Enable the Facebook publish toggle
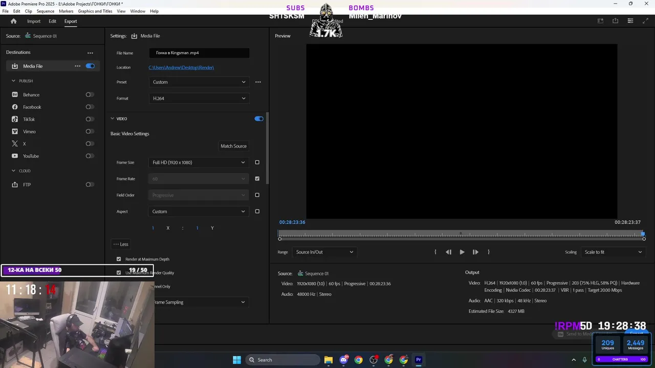Viewport: 655px width, 368px height. [90, 107]
